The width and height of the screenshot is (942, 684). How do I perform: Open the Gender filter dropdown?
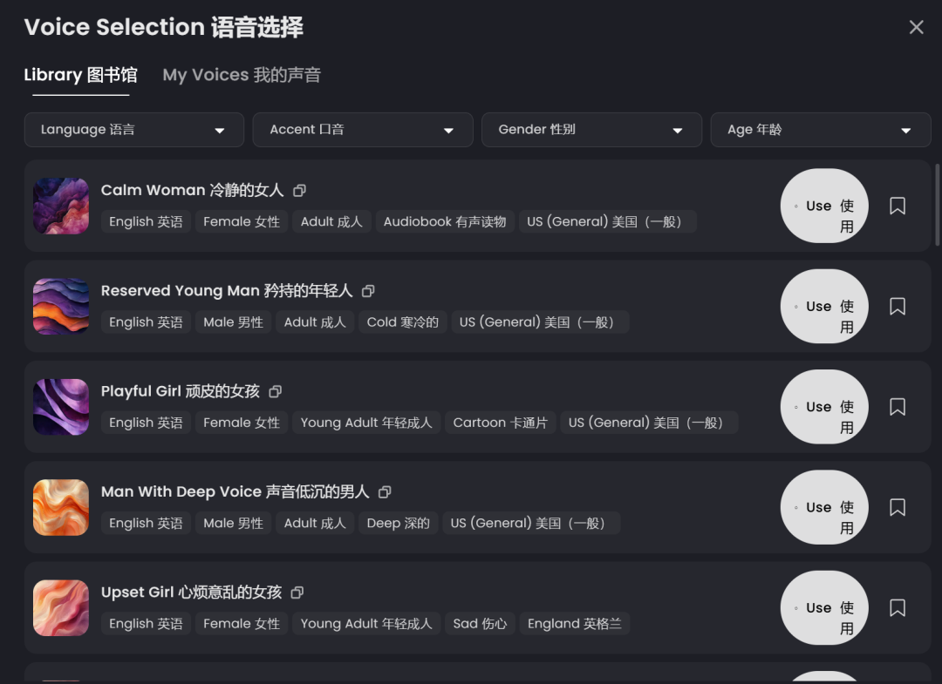pos(591,130)
